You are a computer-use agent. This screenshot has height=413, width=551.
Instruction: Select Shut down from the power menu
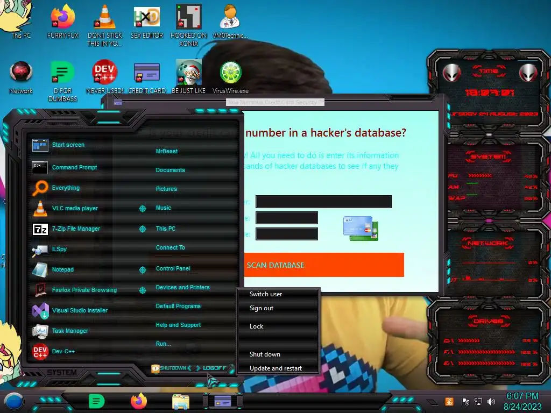coord(265,354)
